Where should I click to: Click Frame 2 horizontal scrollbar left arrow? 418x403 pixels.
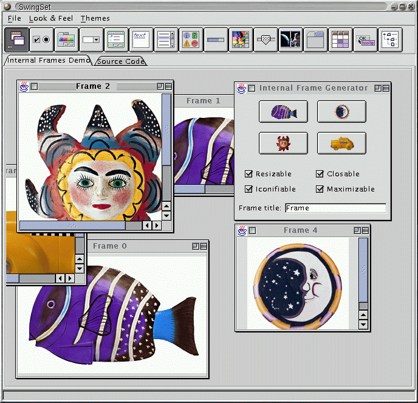147,226
